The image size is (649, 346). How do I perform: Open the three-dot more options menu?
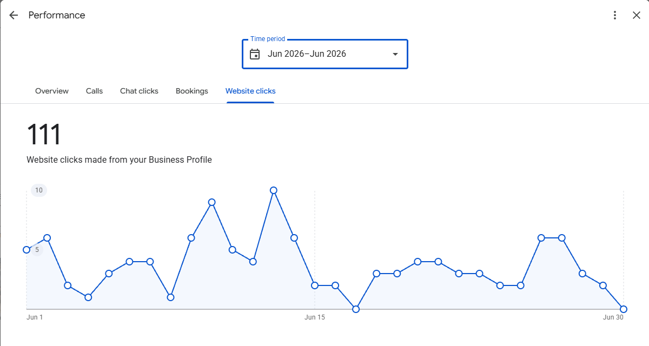coord(615,15)
